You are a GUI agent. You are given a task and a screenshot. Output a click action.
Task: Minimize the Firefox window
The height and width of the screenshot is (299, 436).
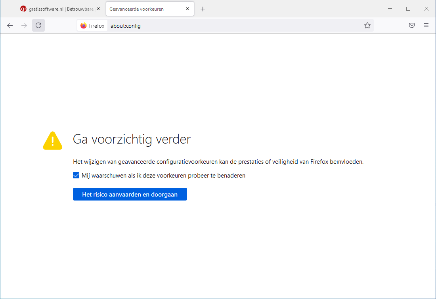[x=390, y=9]
